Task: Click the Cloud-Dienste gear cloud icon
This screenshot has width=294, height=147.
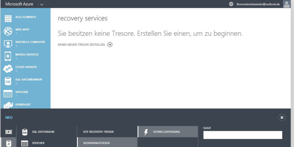Action: [x=8, y=69]
